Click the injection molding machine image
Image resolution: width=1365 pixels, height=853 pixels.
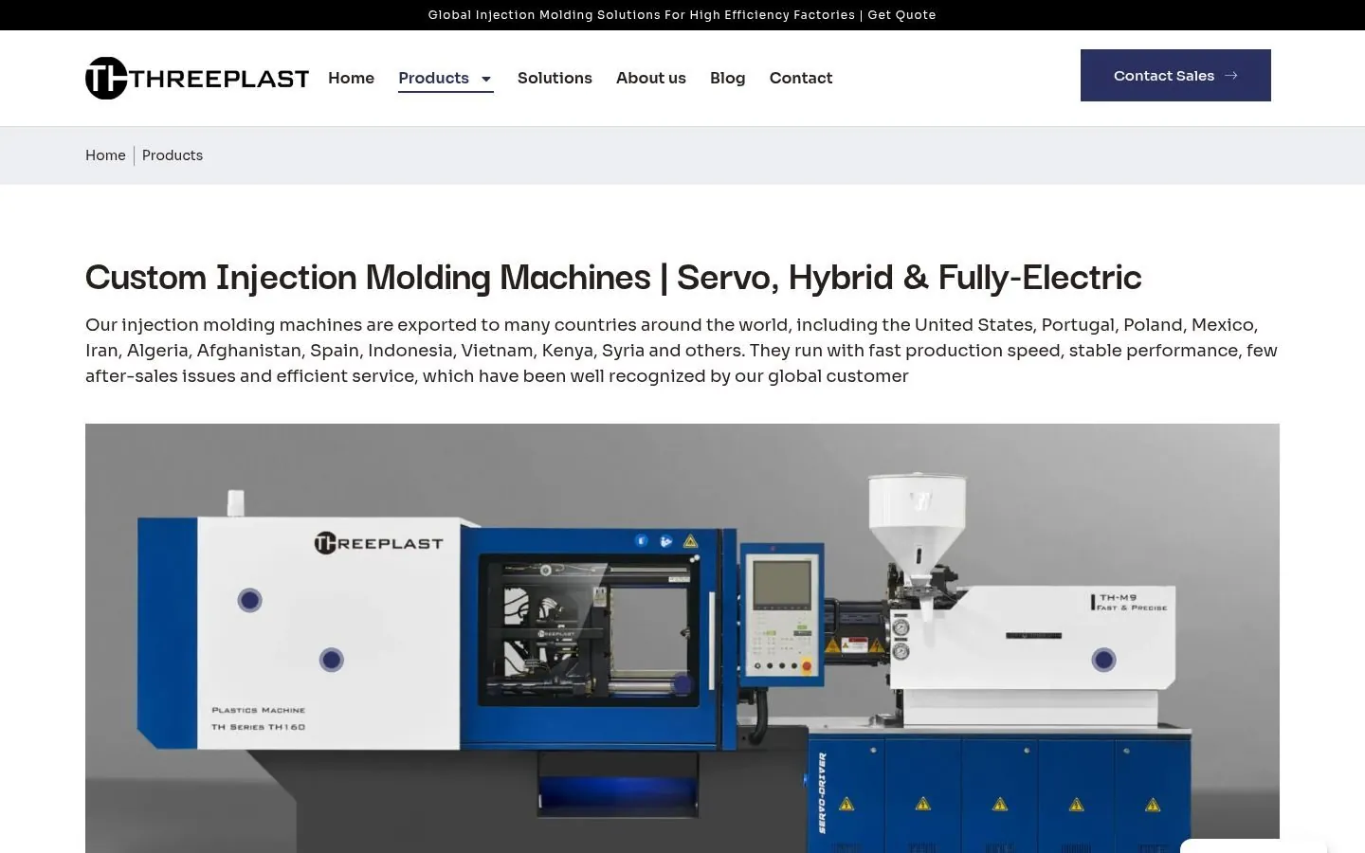point(682,638)
